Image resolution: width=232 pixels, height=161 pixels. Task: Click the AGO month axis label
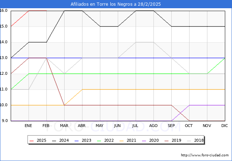(153, 126)
